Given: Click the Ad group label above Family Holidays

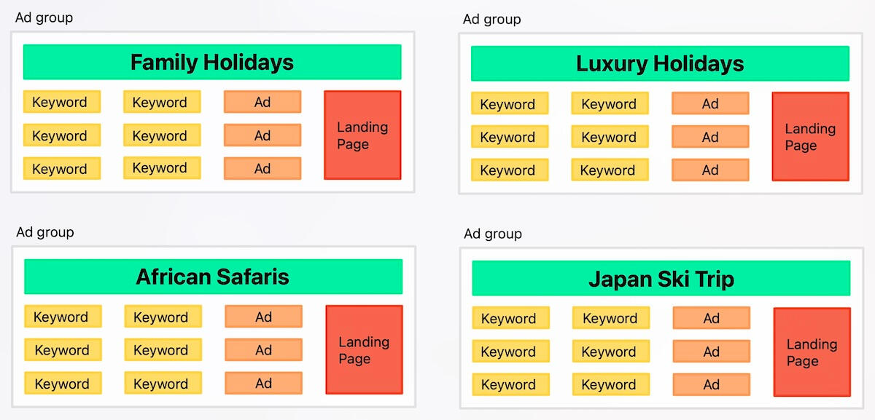Looking at the screenshot, I should click(44, 17).
